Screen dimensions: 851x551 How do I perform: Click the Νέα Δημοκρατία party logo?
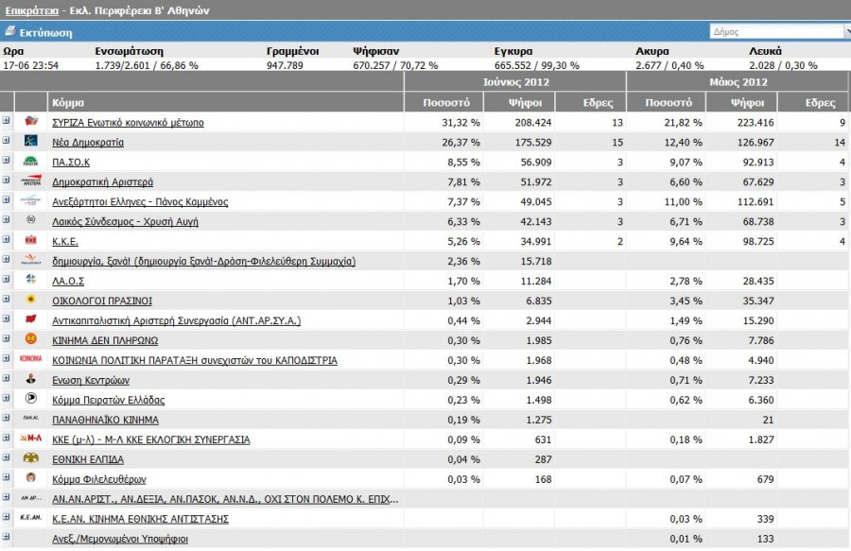[x=31, y=142]
